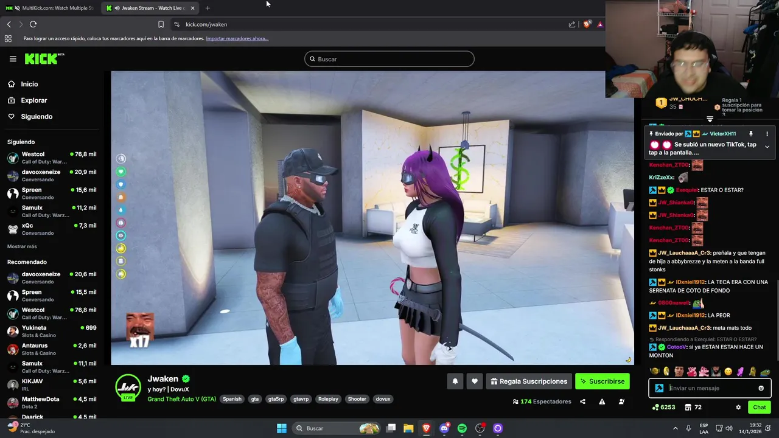Select the gta5rp tag
Image resolution: width=779 pixels, height=438 pixels.
(x=276, y=399)
